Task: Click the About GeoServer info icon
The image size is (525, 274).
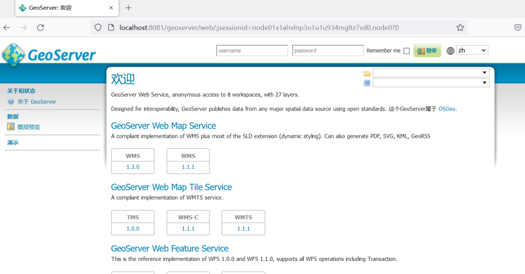Action: (11, 101)
